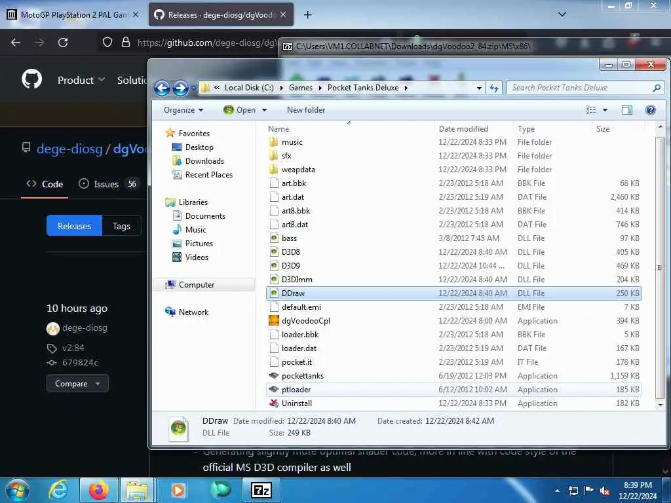Viewport: 671px width, 503px height.
Task: Switch to Firefox in the taskbar
Action: (x=98, y=490)
